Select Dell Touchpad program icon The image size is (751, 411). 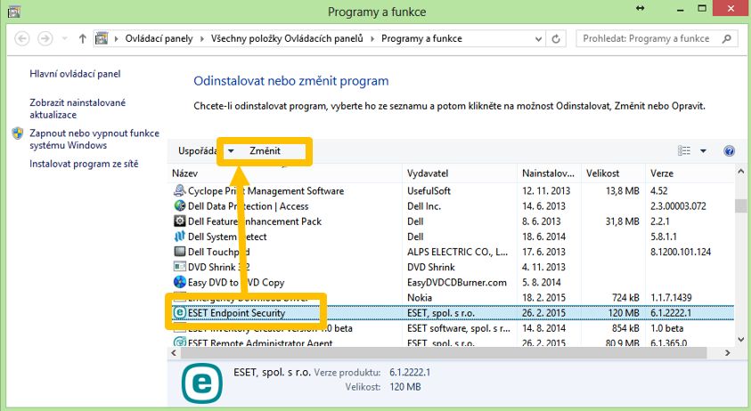(180, 251)
